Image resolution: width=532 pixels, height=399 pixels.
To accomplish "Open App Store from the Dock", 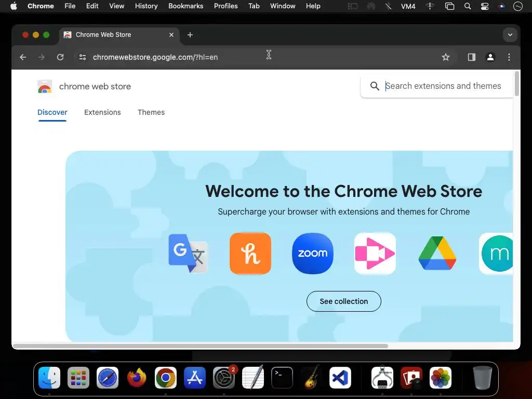I will [195, 378].
